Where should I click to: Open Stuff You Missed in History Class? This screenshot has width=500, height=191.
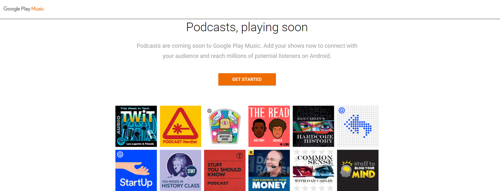click(x=180, y=170)
